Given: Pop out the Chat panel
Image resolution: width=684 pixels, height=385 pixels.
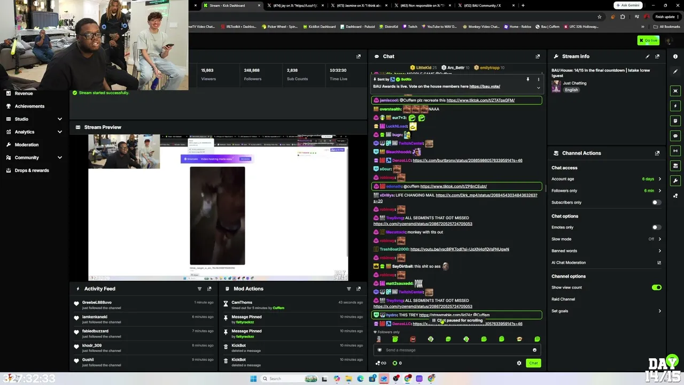Looking at the screenshot, I should click(x=538, y=56).
